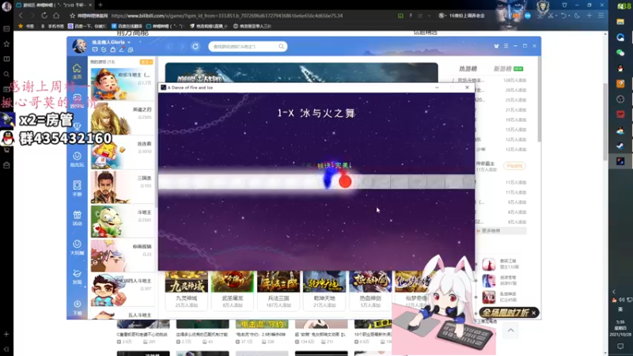Click browser home button
The height and width of the screenshot is (356, 633).
pos(56,15)
